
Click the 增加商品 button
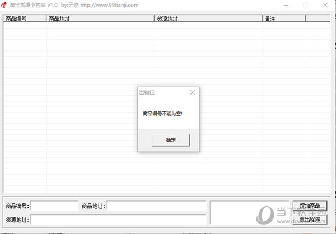pyautogui.click(x=310, y=205)
